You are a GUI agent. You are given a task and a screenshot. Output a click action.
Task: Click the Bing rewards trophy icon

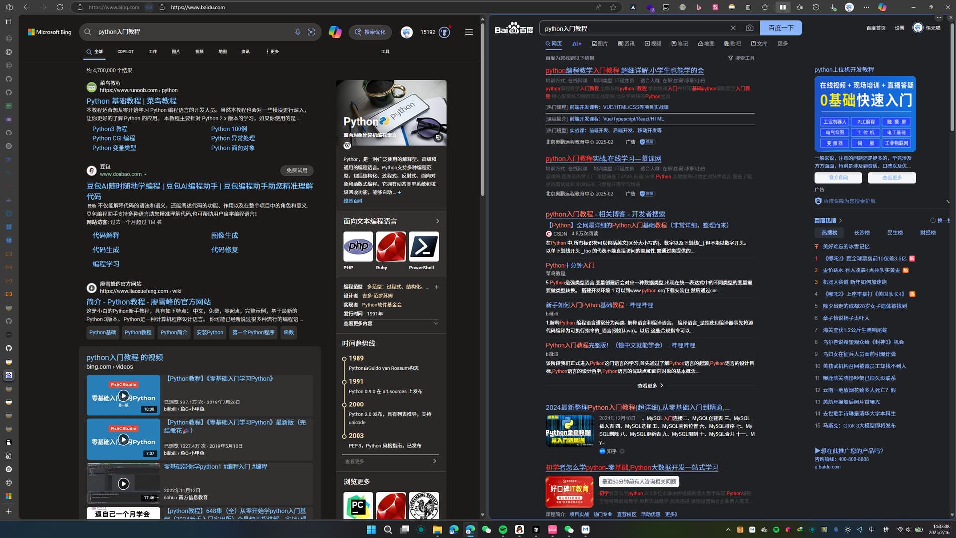click(444, 32)
